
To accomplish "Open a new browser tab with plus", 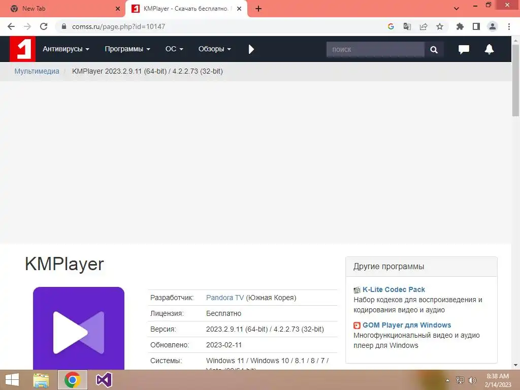I will (258, 9).
